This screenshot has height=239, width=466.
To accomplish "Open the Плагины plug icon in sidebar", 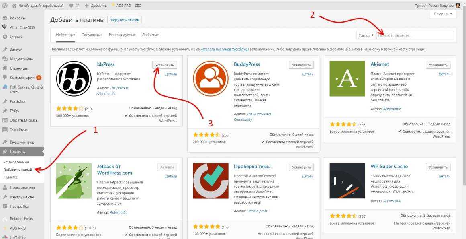I will pyautogui.click(x=5, y=152).
